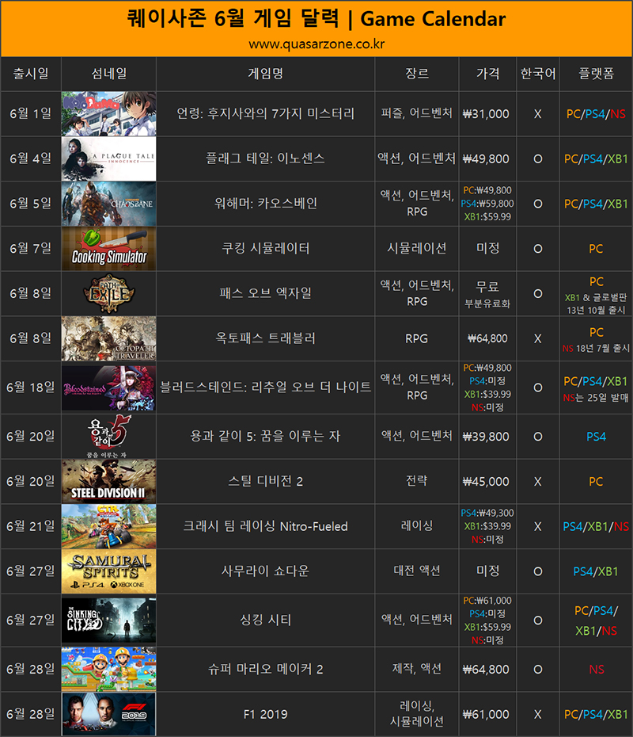The width and height of the screenshot is (633, 737).
Task: Select the 섬네일 column header
Action: (x=109, y=74)
